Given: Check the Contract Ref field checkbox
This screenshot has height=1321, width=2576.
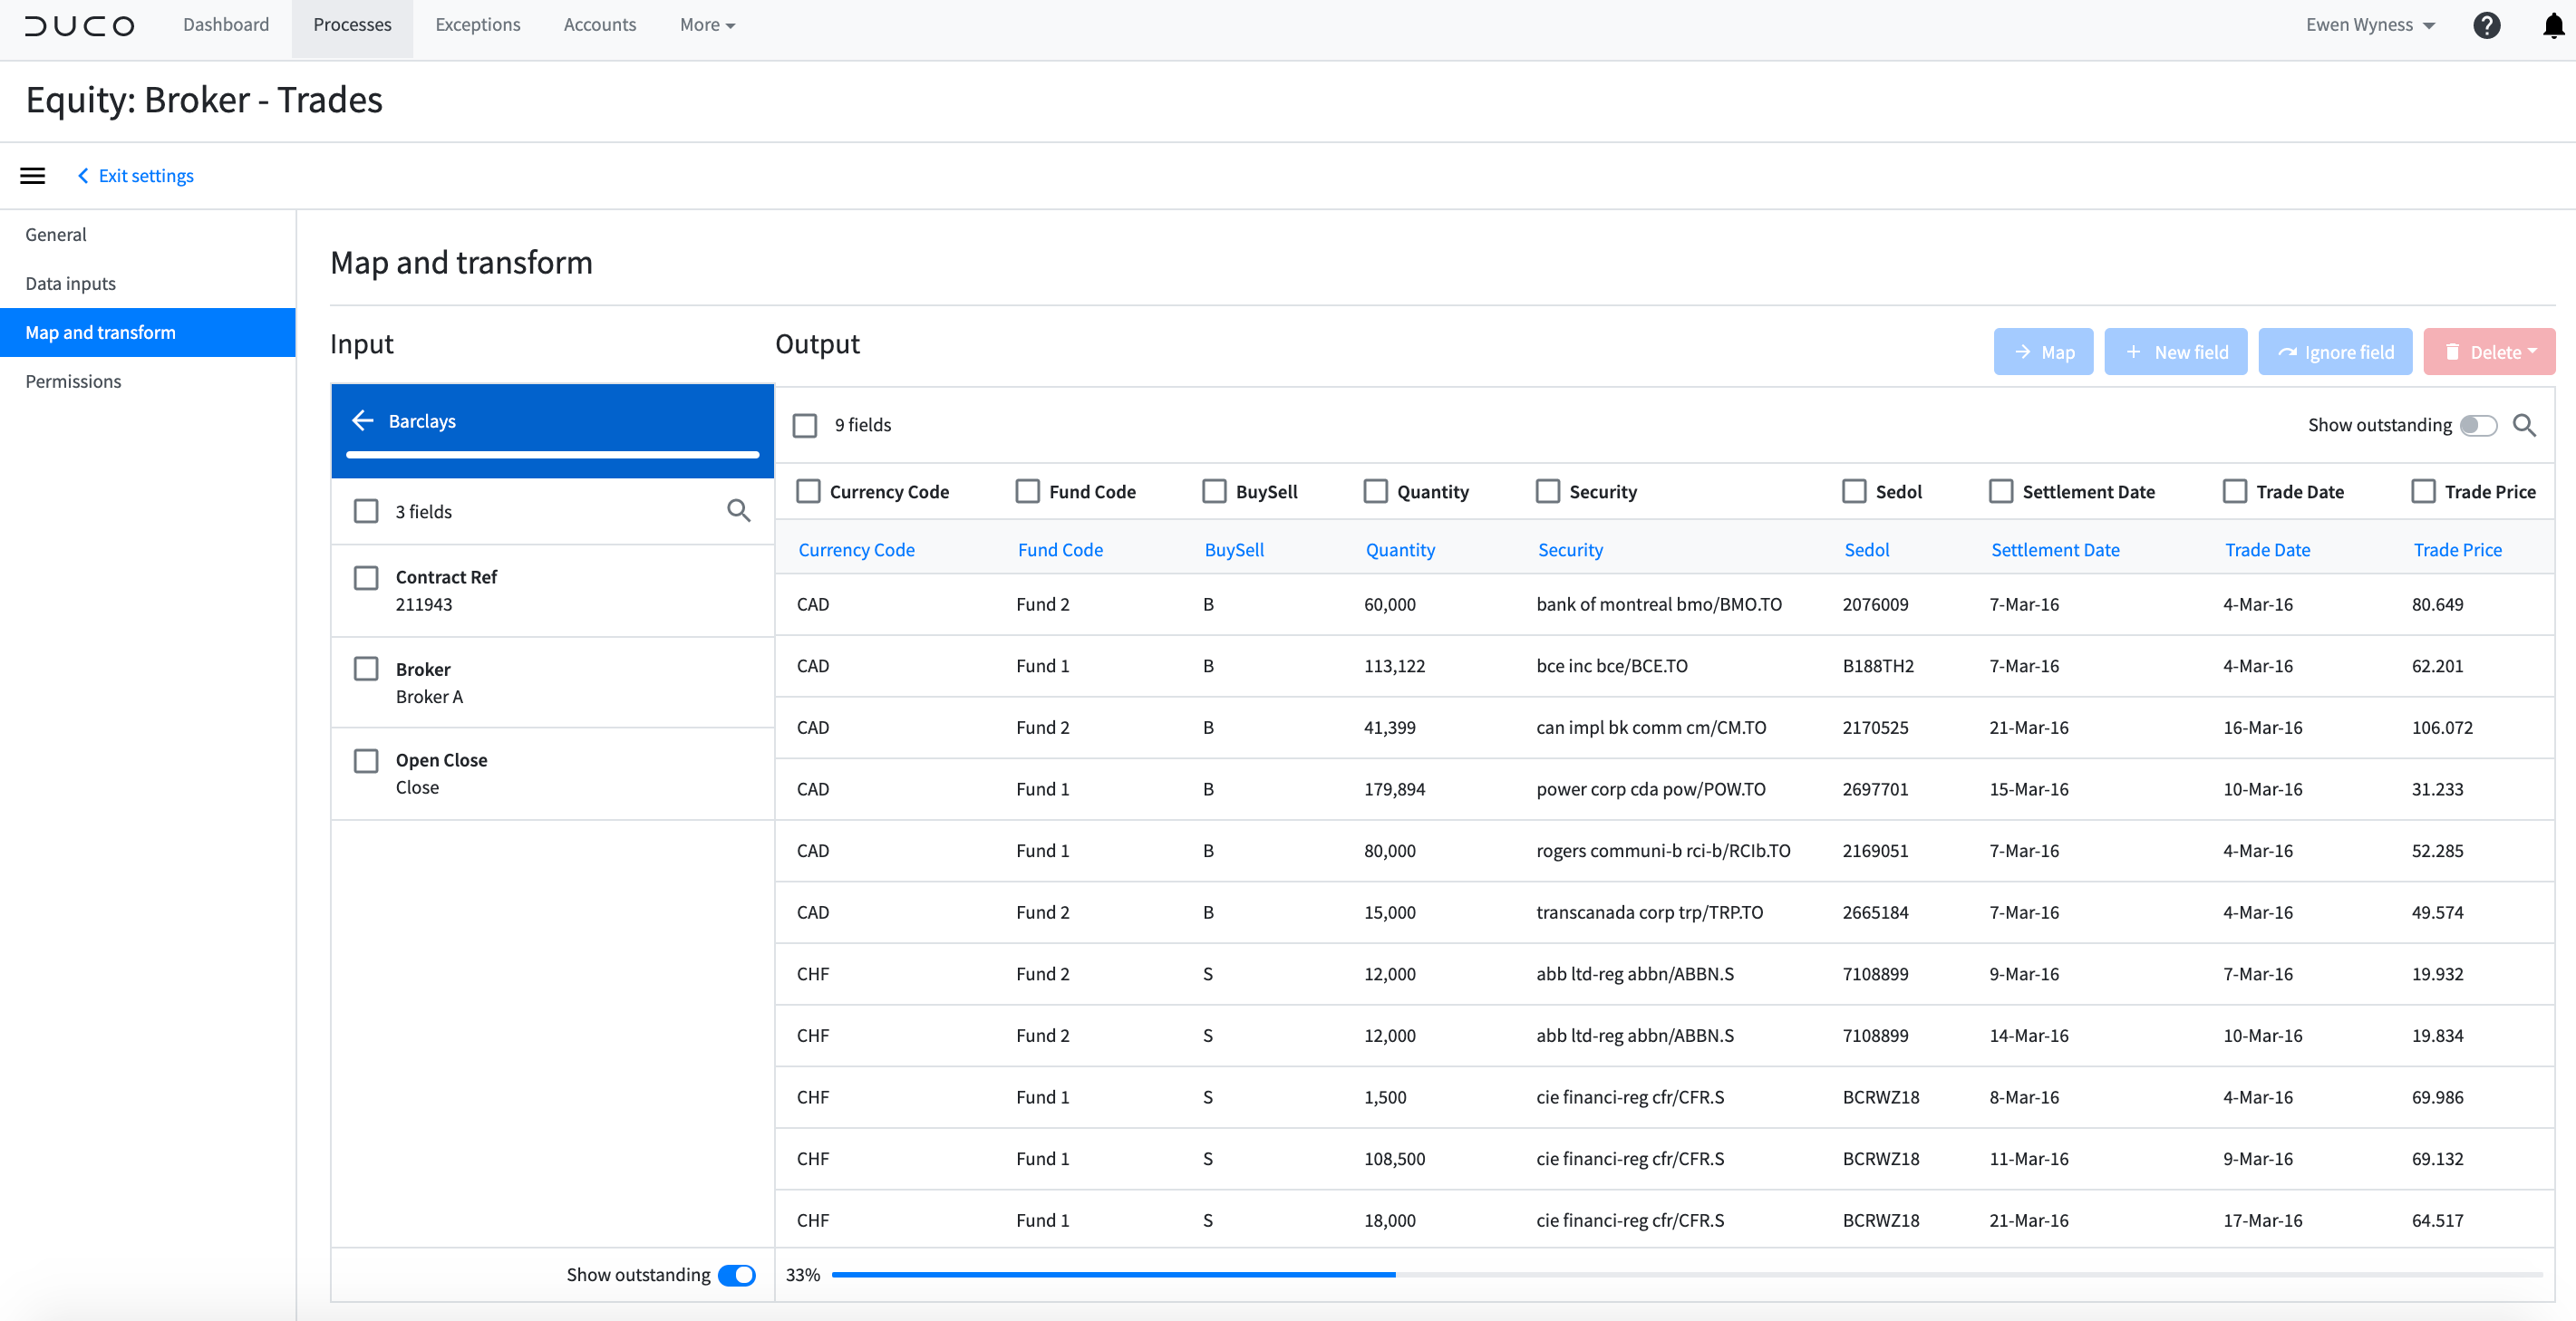Looking at the screenshot, I should click(366, 577).
